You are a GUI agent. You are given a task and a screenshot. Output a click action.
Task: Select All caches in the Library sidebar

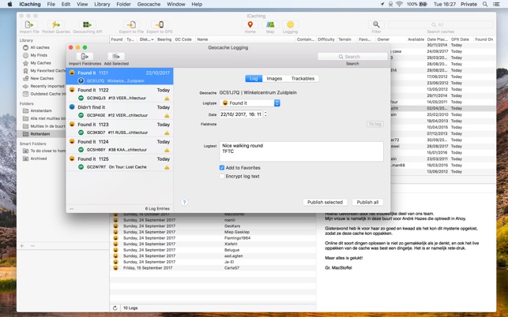point(40,47)
